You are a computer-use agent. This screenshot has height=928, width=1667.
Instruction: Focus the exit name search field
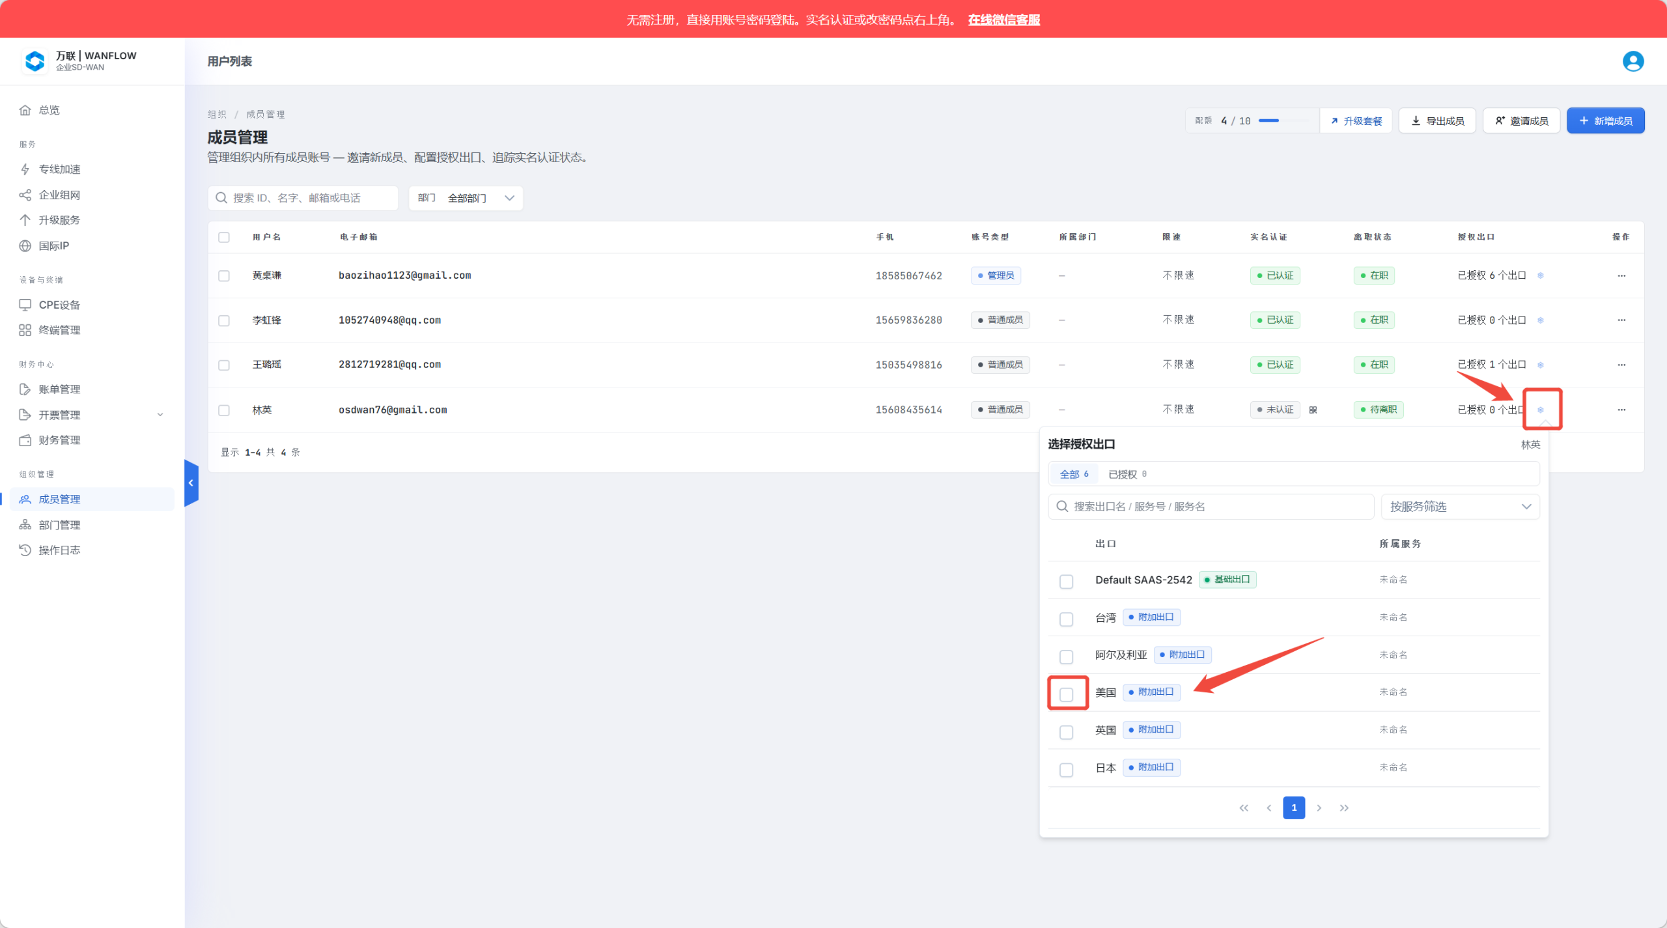1211,507
